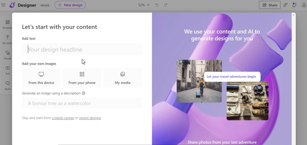
Task: Open the connected people icon next to Share
Action: point(285,5)
